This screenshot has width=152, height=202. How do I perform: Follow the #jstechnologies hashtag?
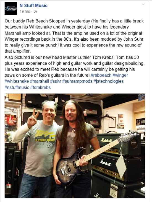point(109,81)
